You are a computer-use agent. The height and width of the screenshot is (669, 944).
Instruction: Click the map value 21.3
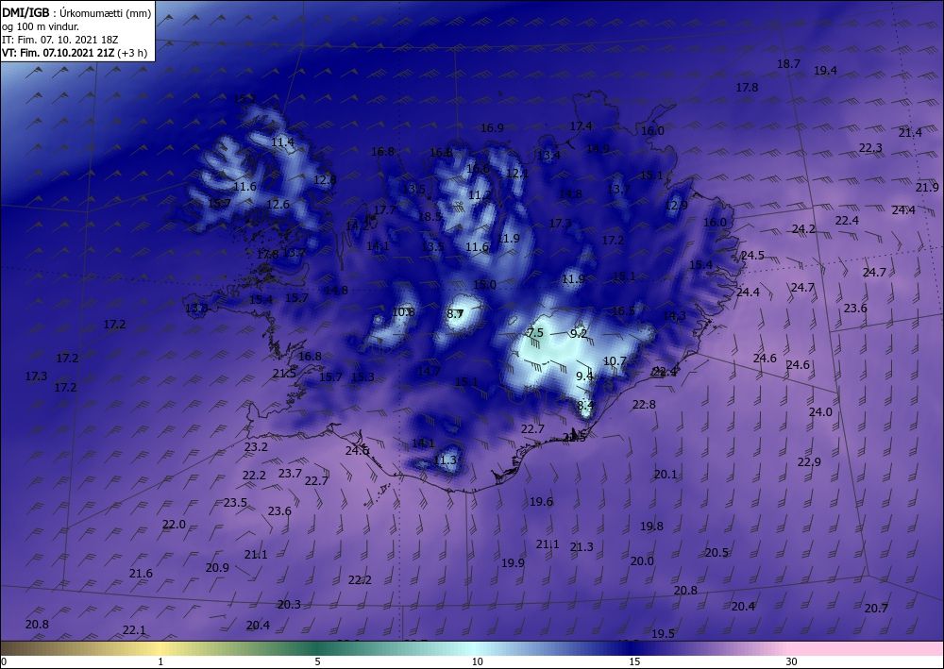(582, 547)
